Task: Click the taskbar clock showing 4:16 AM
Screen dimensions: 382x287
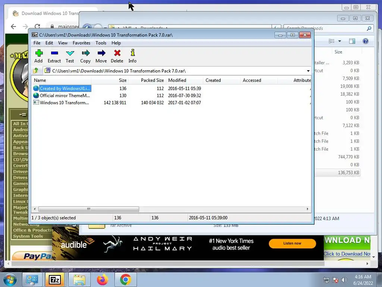Action: (363, 280)
